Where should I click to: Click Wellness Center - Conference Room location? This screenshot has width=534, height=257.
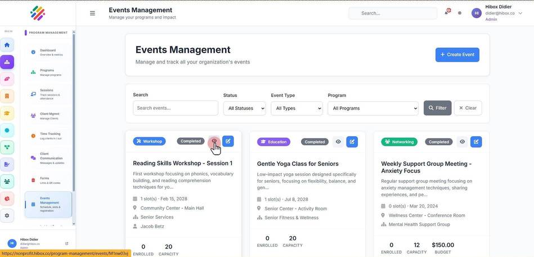coord(427,215)
